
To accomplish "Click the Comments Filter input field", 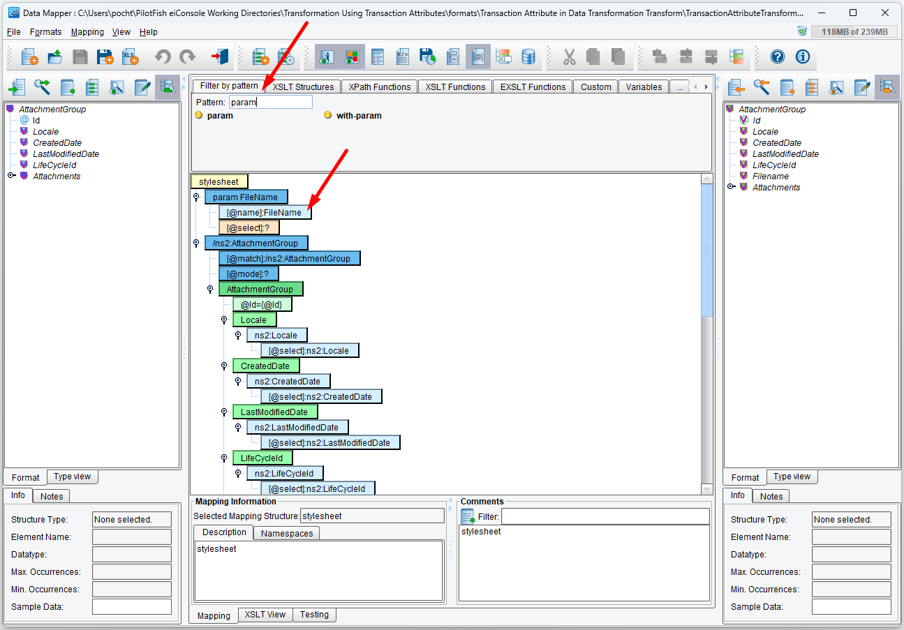I will coord(605,516).
